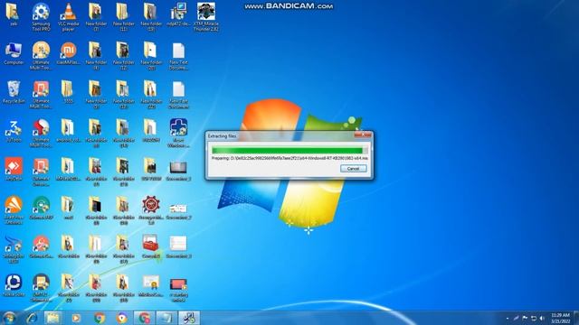Launch XiaoMiFlash with orange Mi icon
The image size is (579, 325).
coord(68,53)
